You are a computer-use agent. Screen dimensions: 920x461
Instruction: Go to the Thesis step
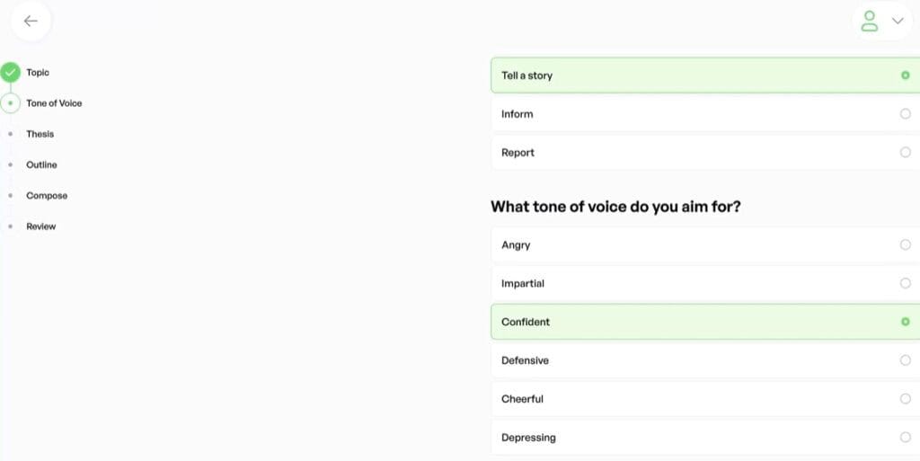coord(40,134)
